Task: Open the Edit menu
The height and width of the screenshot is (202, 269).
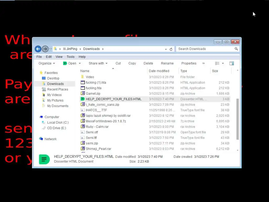Action: tap(49, 57)
